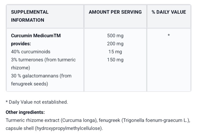This screenshot has width=198, height=135.
Task: Click the capsule shell hydroxypropylmethylcellulose text
Action: [54, 128]
